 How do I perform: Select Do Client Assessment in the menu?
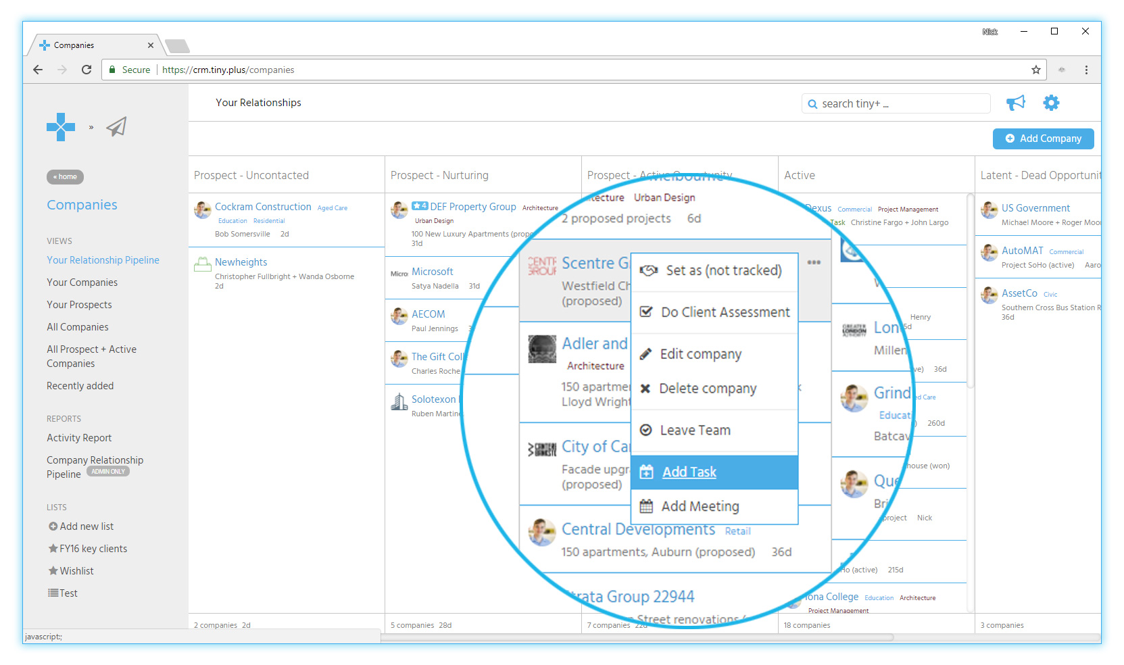point(714,312)
